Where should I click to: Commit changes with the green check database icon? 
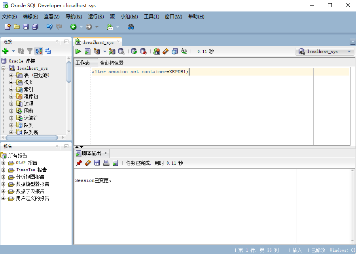[134, 51]
